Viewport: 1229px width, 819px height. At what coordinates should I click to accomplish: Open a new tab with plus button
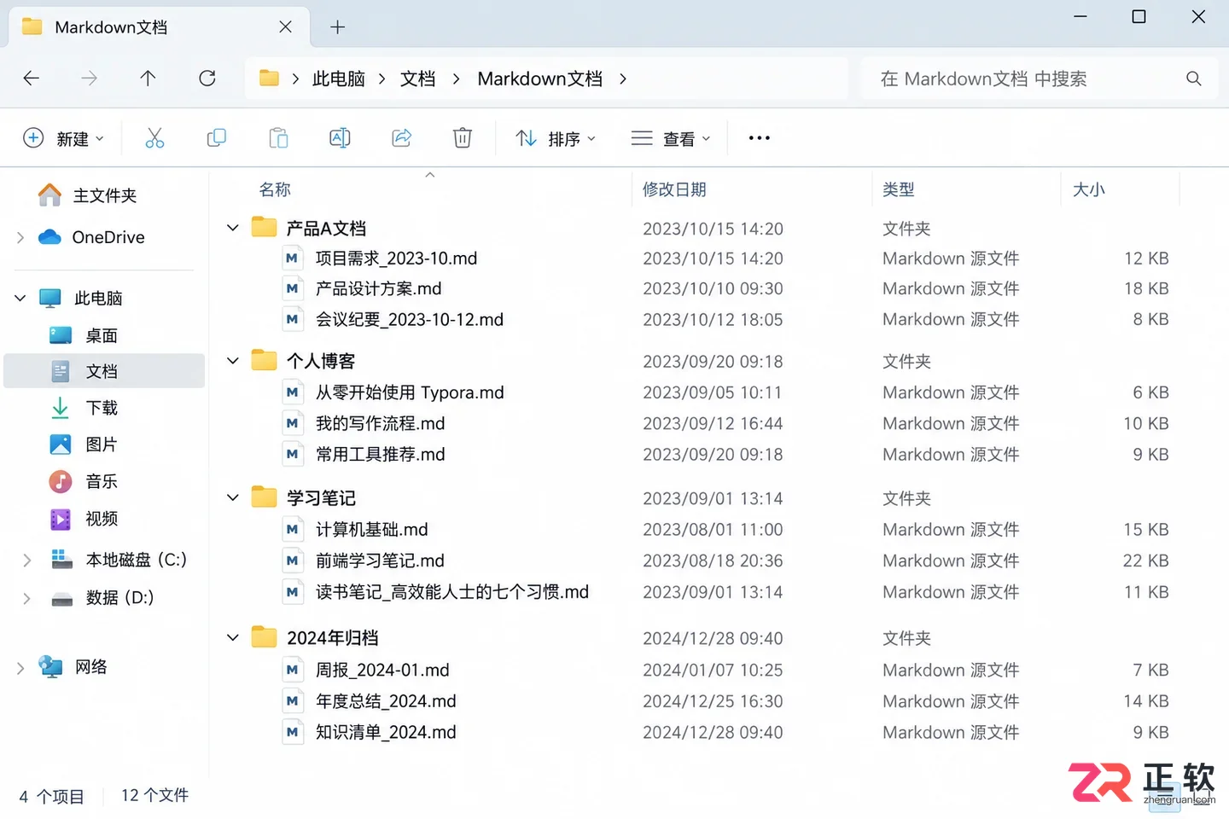click(x=338, y=27)
